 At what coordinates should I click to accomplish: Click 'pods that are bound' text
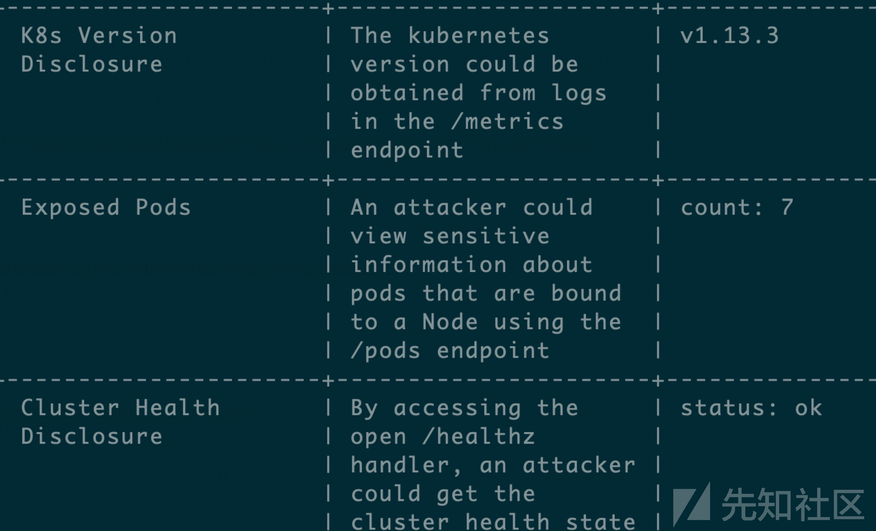[x=486, y=293]
